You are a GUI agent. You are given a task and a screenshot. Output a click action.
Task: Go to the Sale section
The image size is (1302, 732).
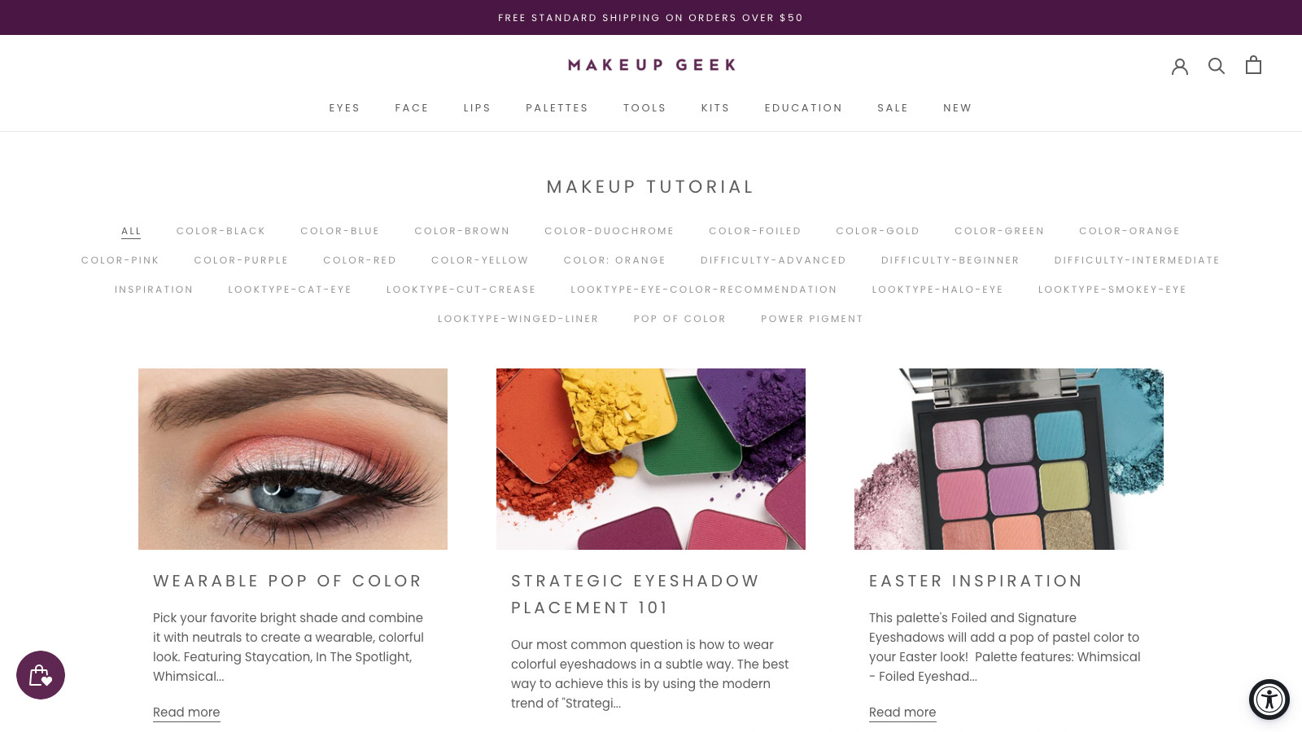[x=893, y=108]
